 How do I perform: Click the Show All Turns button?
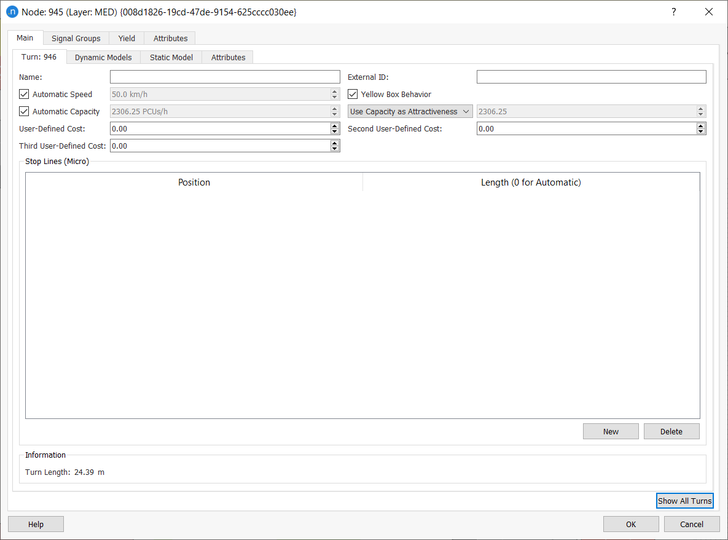click(684, 501)
